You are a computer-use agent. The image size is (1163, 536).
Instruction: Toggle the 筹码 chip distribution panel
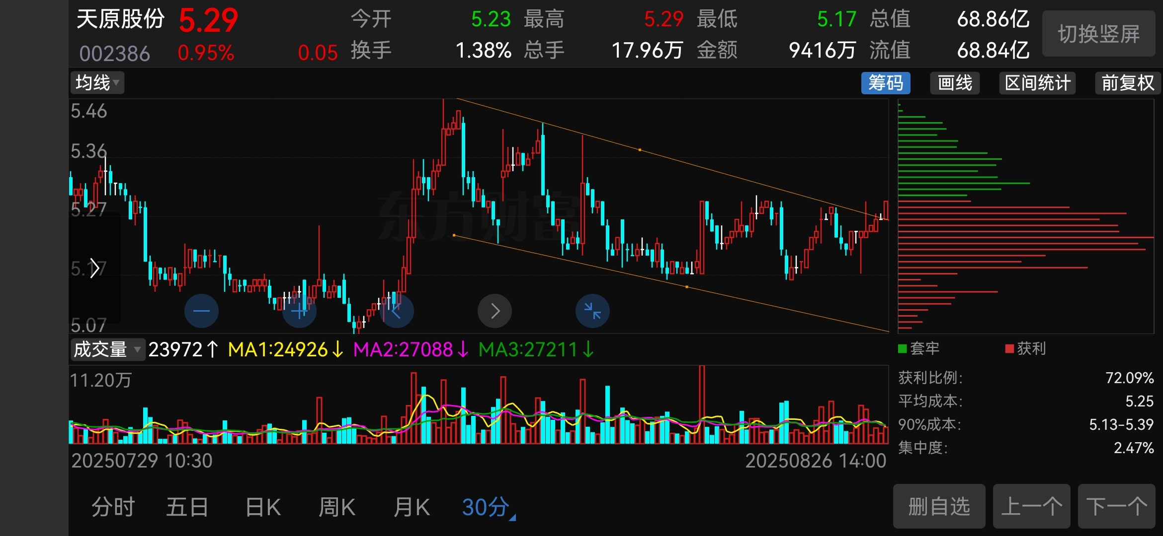pos(886,83)
